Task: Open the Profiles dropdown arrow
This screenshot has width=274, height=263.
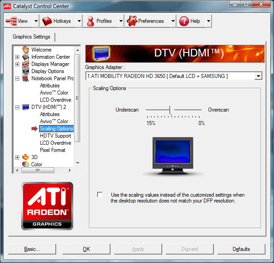Action: coord(121,21)
